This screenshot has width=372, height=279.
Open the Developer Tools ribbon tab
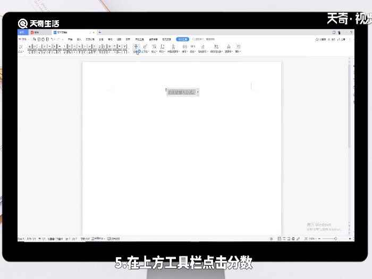[139, 39]
